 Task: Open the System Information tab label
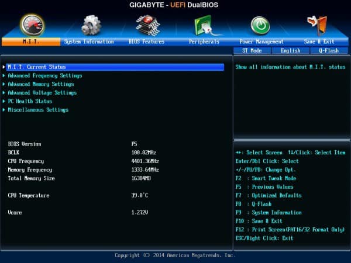coord(89,42)
